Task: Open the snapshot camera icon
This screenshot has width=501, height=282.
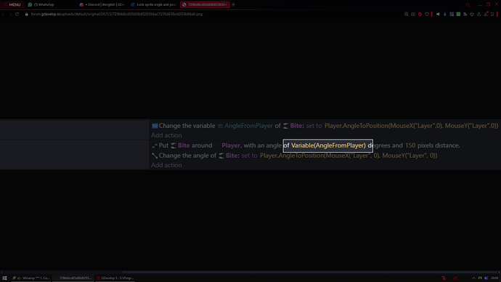Action: pyautogui.click(x=413, y=14)
